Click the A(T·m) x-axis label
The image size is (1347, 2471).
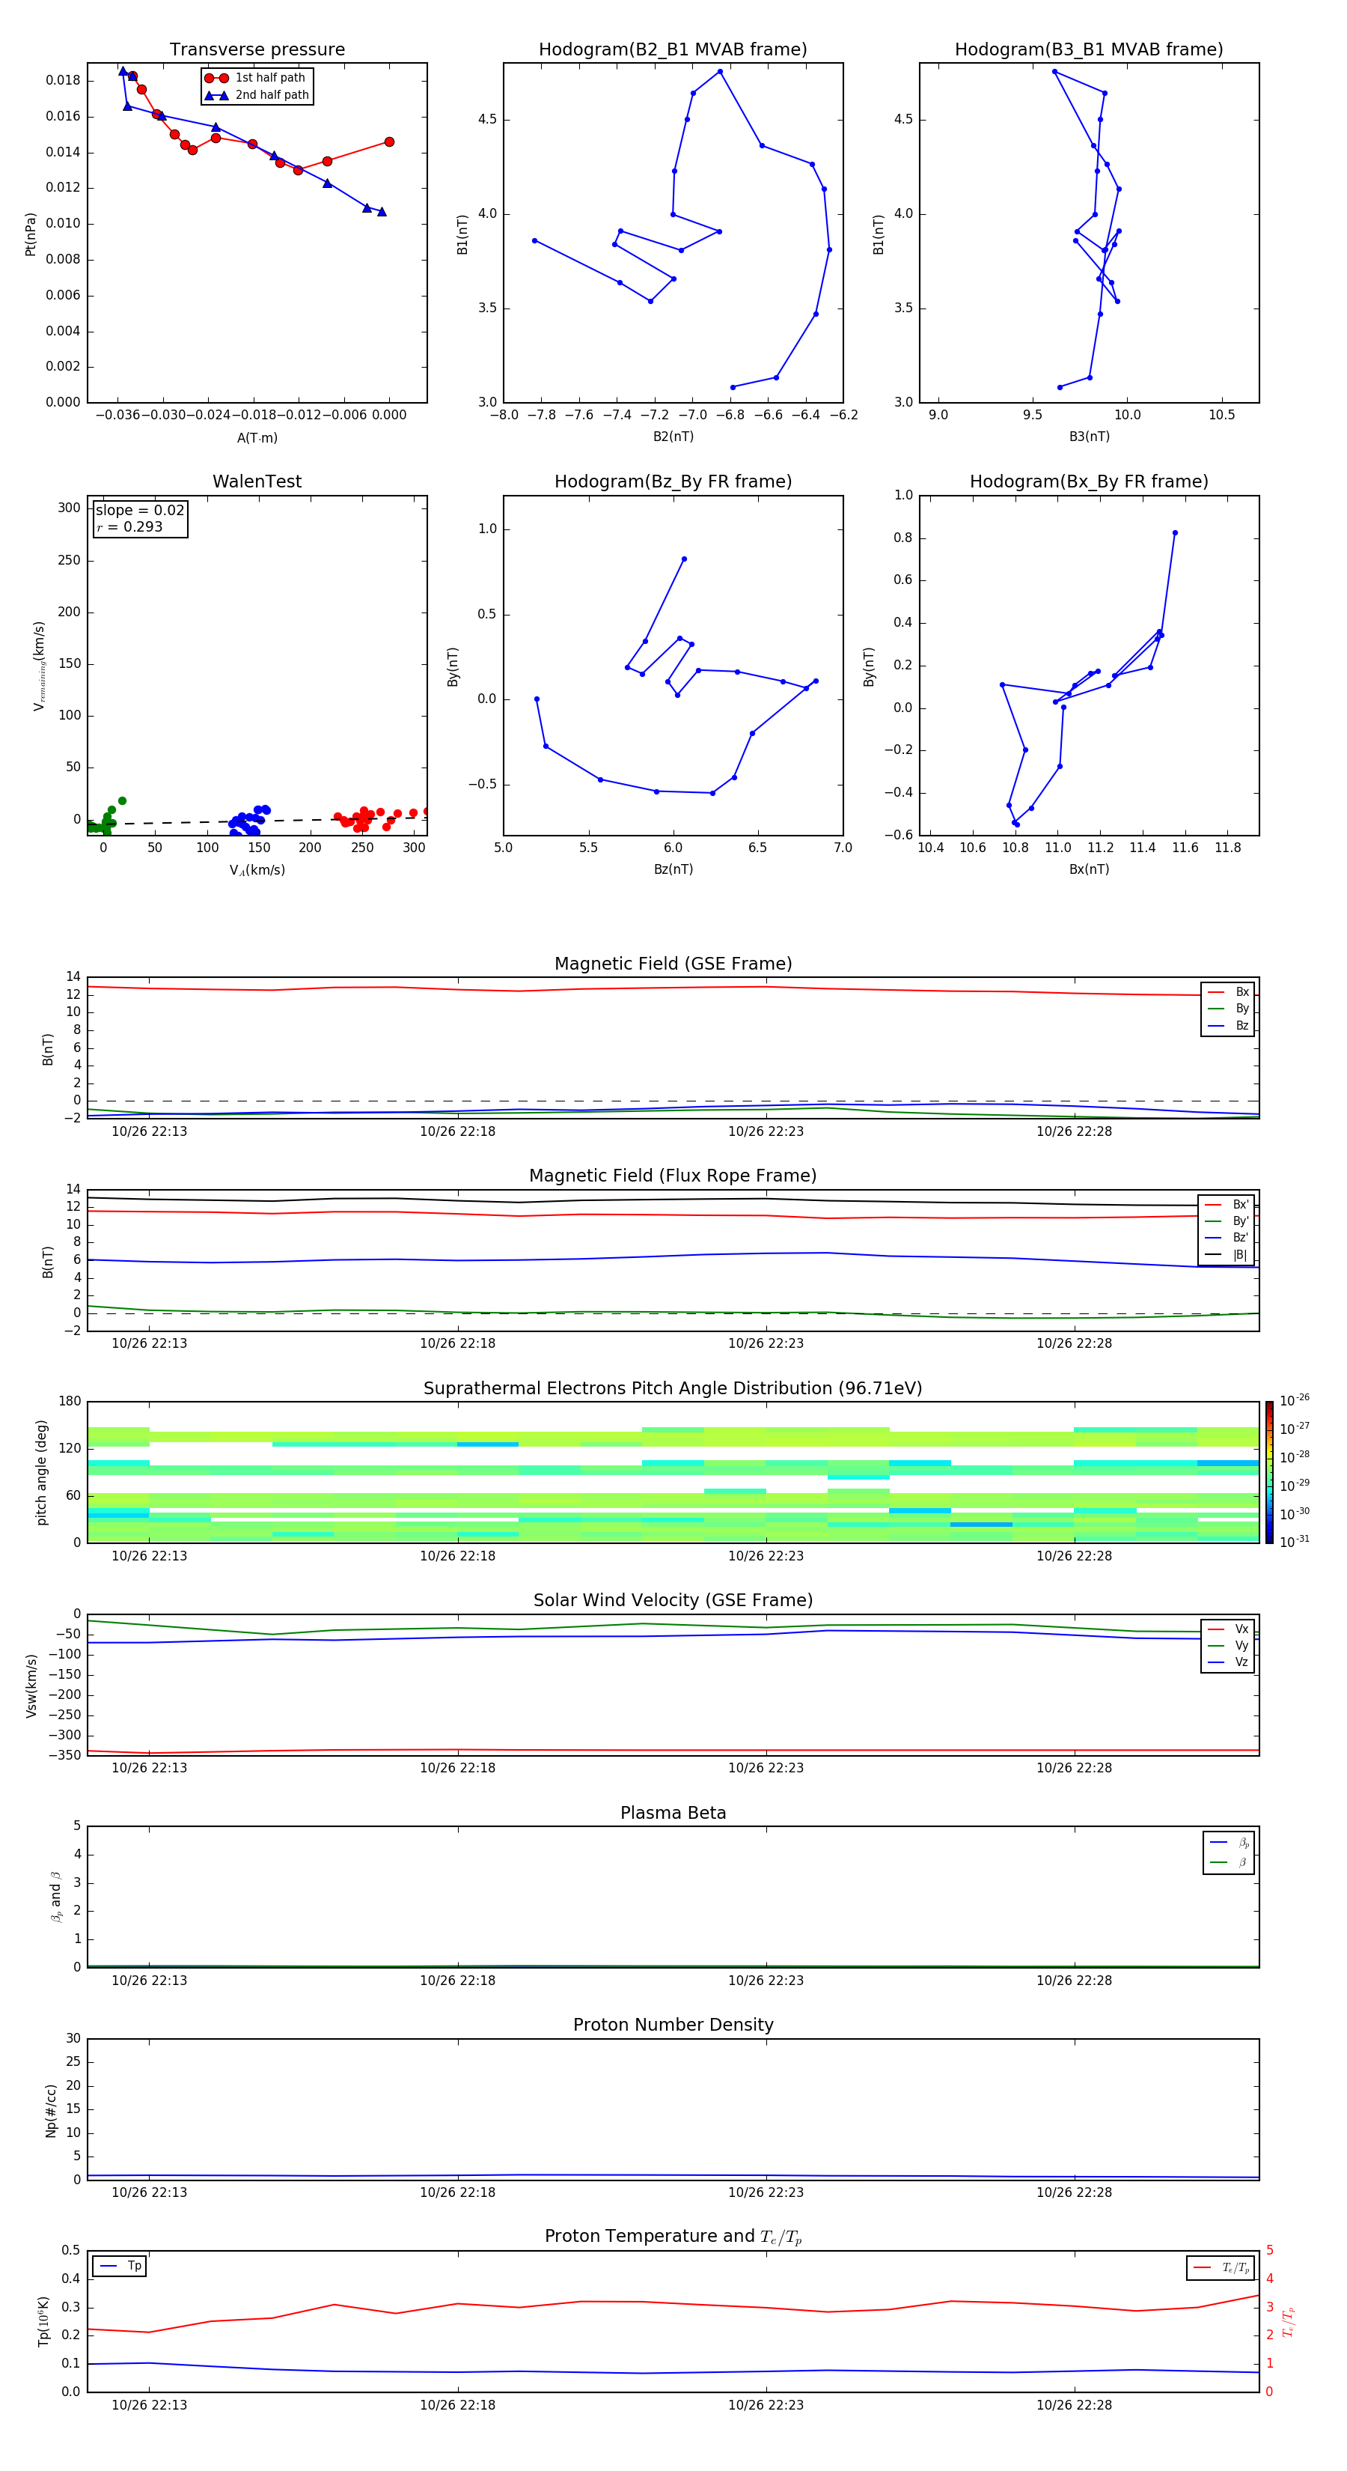pos(257,438)
